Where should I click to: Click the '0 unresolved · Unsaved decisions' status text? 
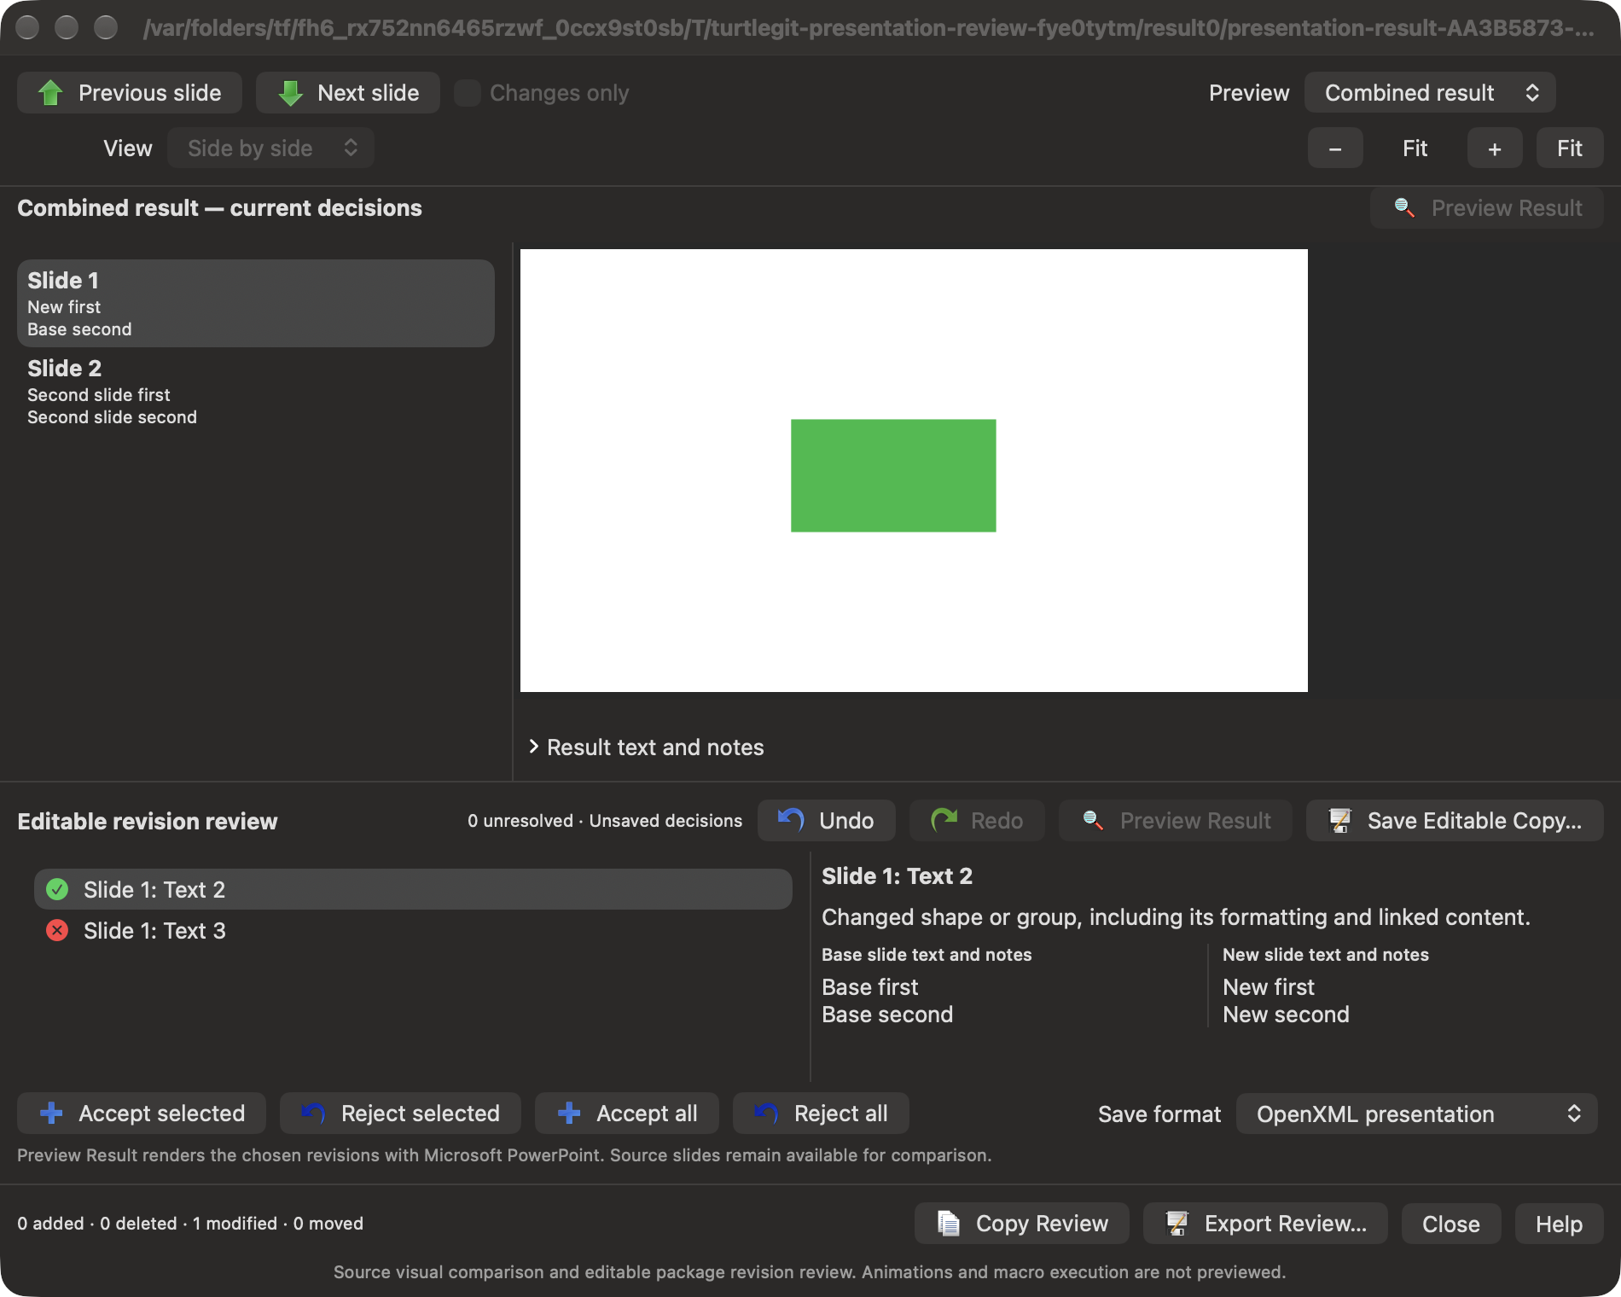[x=605, y=821]
